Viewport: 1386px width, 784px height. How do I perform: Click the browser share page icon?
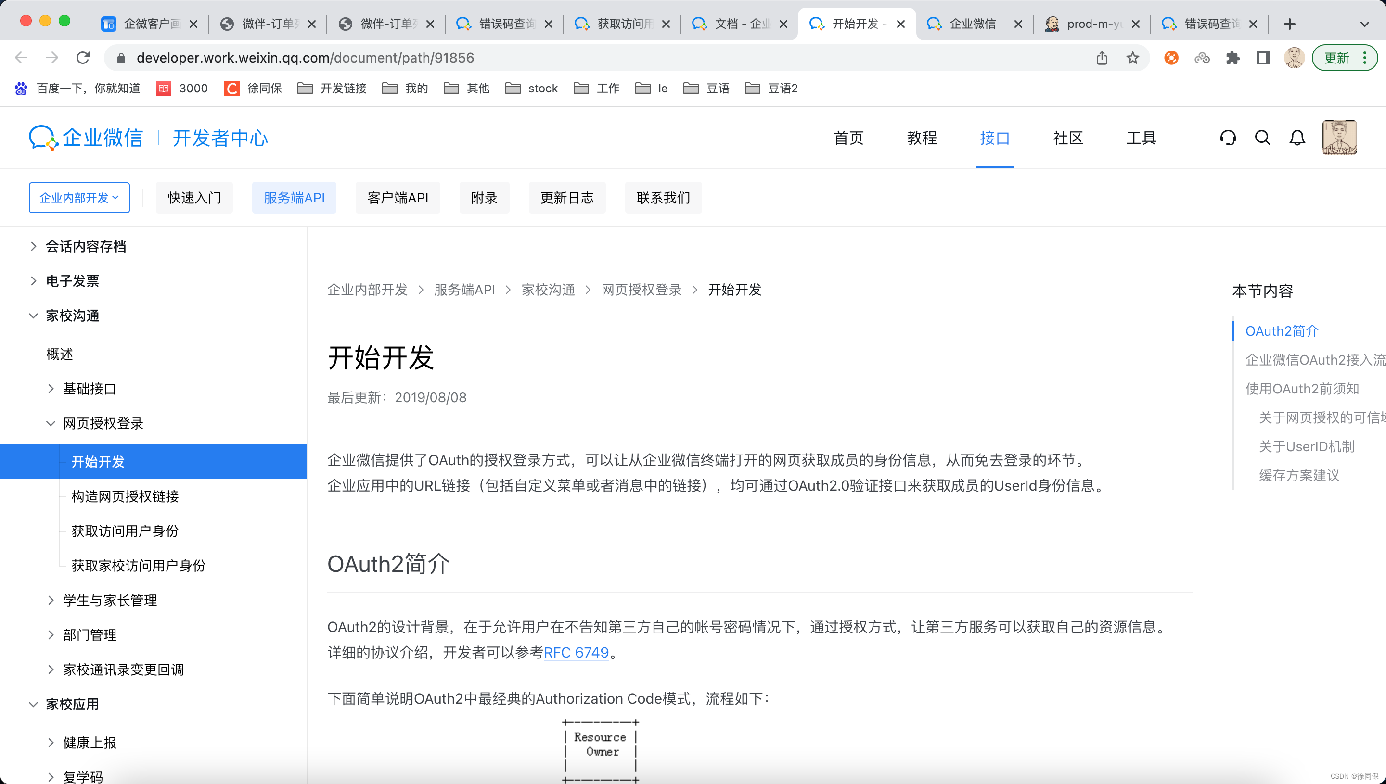(1102, 58)
